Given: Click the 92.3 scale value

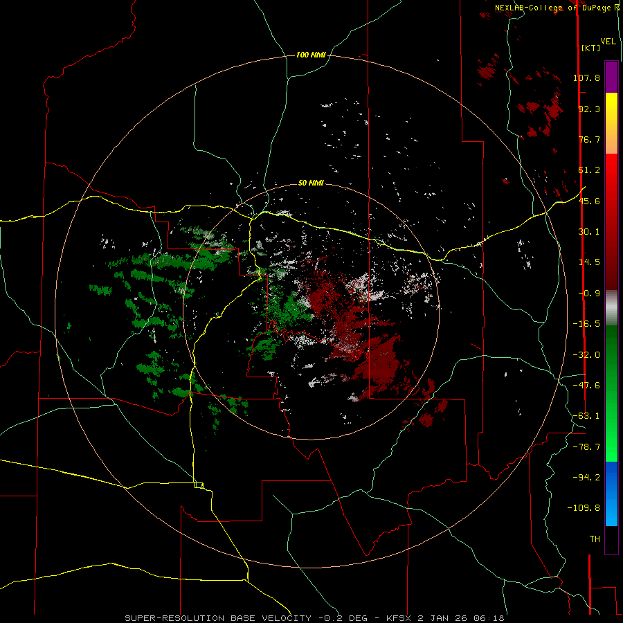Looking at the screenshot, I should click(x=589, y=109).
